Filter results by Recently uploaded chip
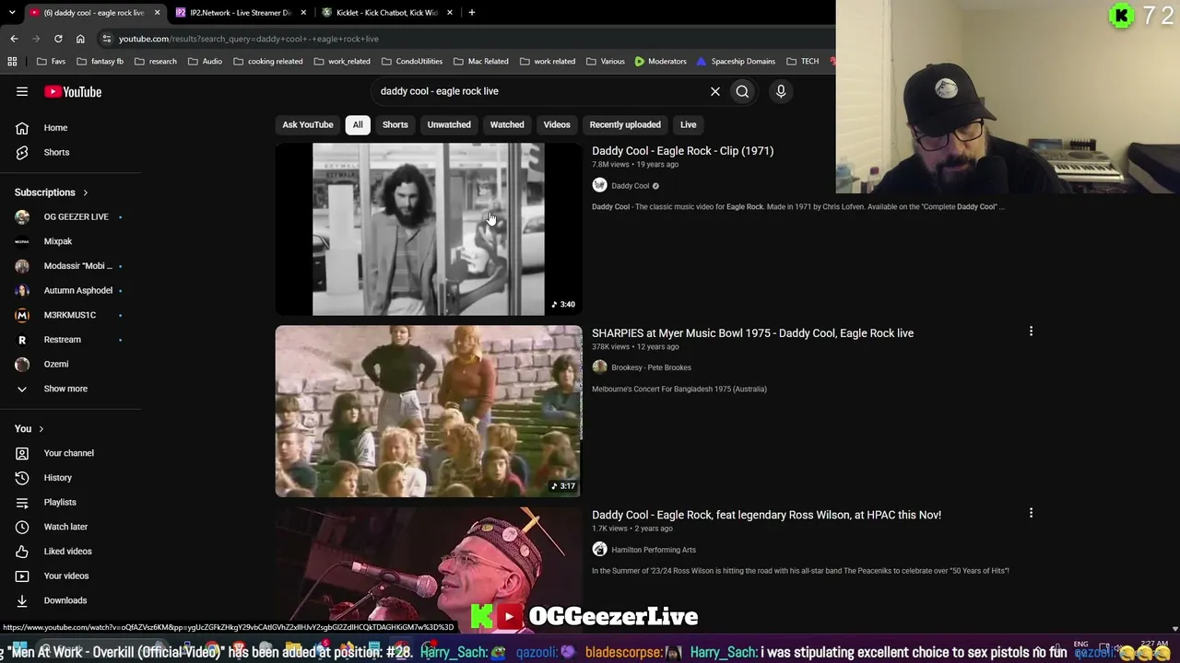This screenshot has width=1180, height=663. (x=625, y=124)
